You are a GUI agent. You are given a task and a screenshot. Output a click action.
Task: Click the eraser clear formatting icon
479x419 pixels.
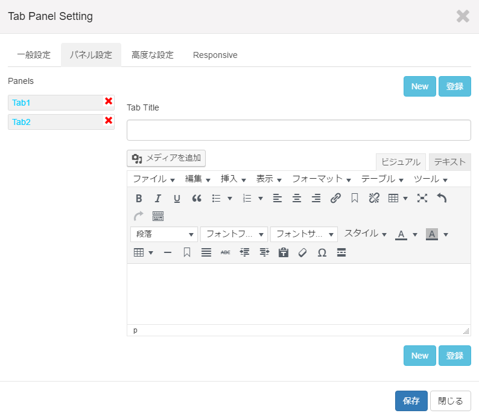tap(302, 253)
